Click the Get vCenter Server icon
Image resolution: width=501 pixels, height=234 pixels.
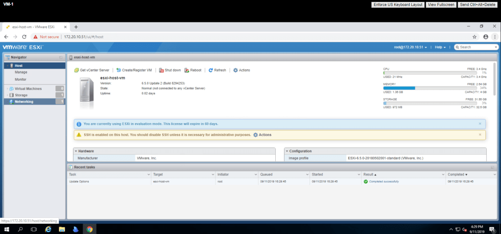coord(77,70)
